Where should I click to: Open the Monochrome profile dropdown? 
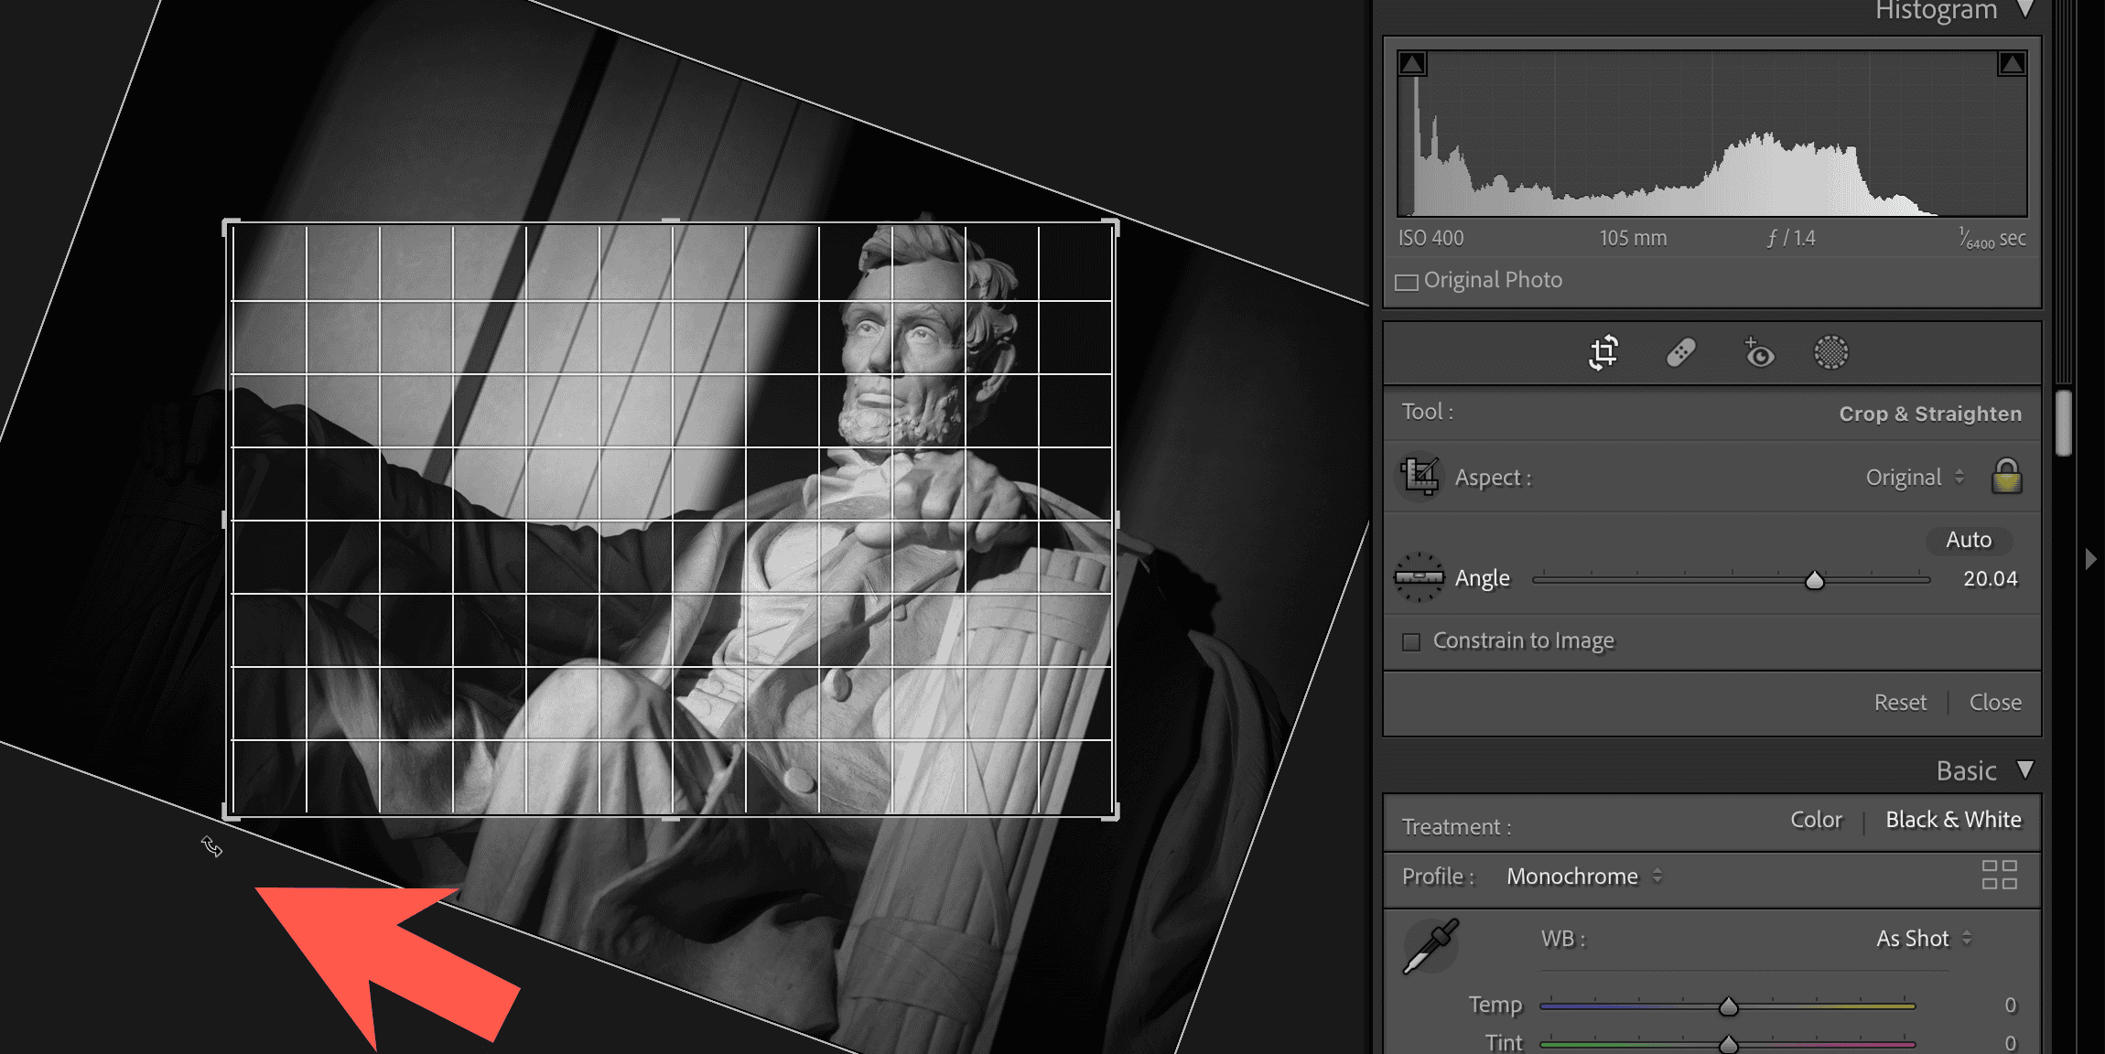click(1583, 877)
